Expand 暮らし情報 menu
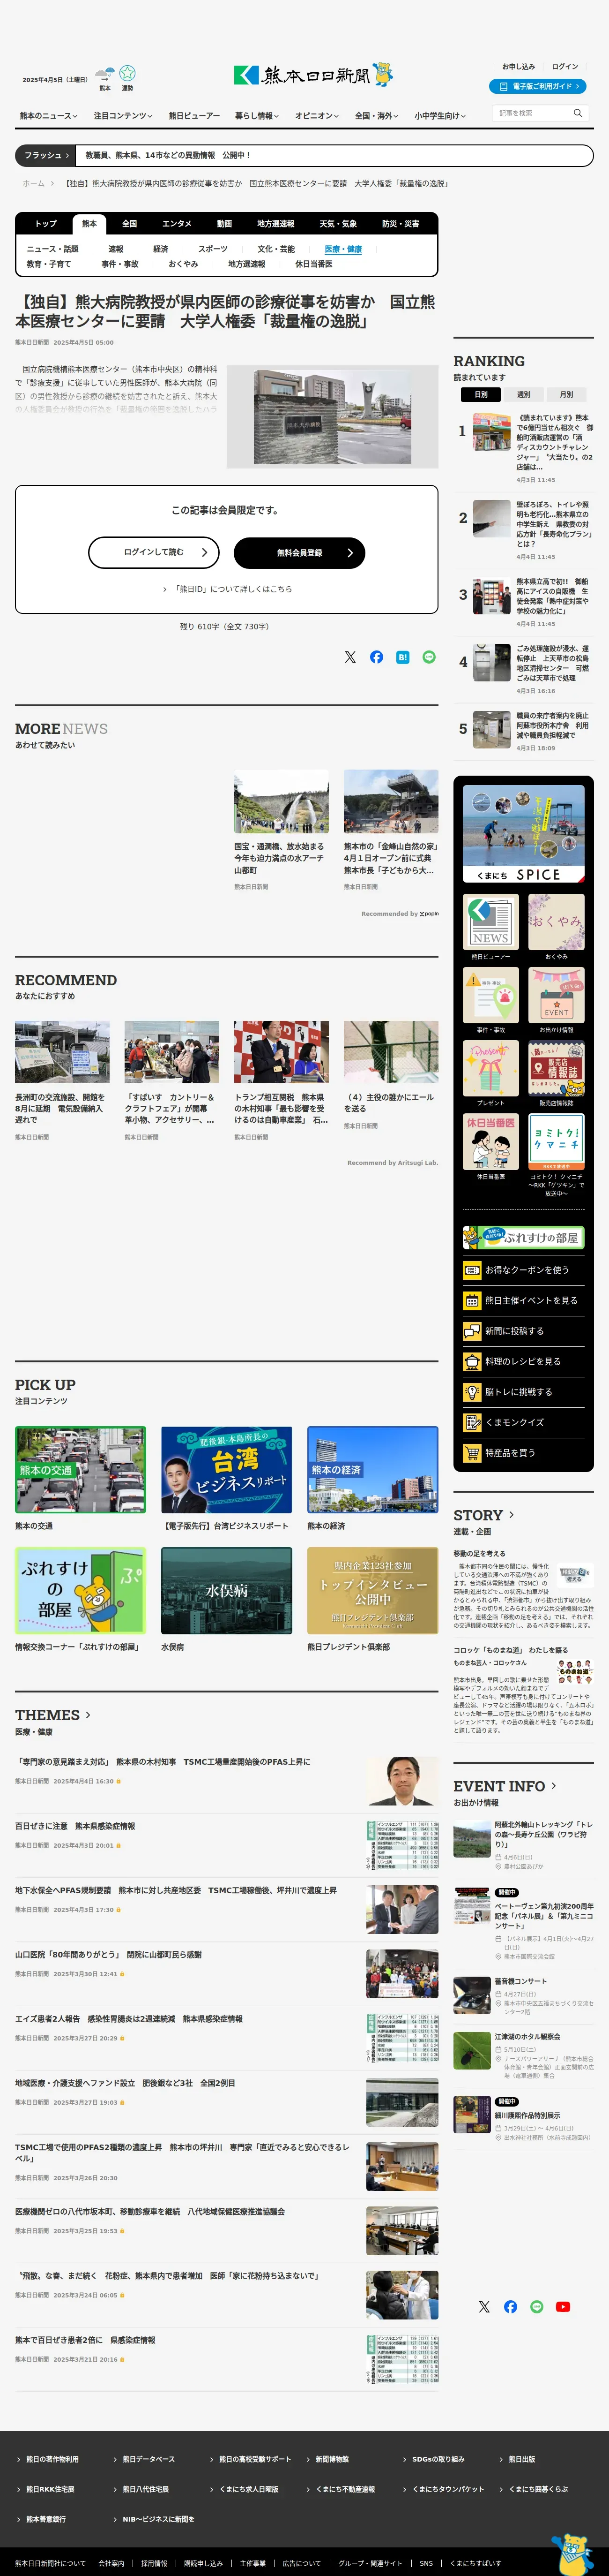The height and width of the screenshot is (2576, 609). [x=257, y=116]
